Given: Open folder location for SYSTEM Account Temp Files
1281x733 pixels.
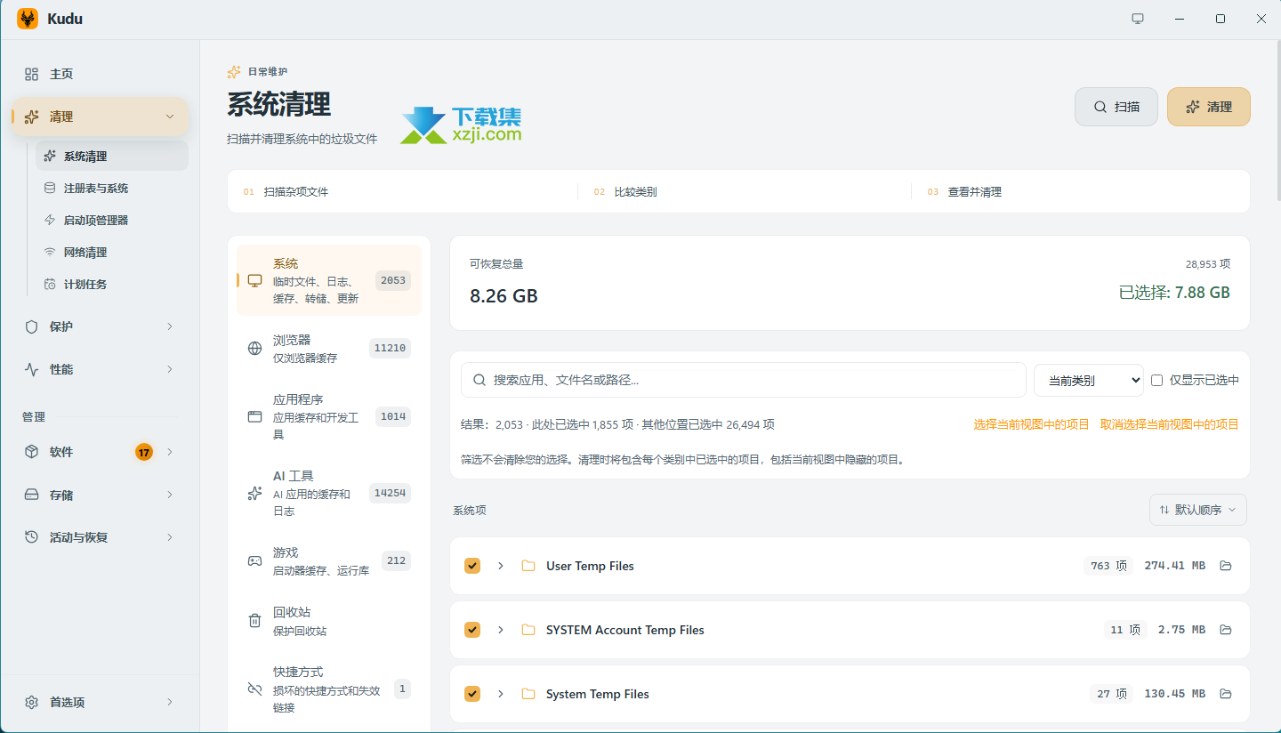Looking at the screenshot, I should 1226,630.
